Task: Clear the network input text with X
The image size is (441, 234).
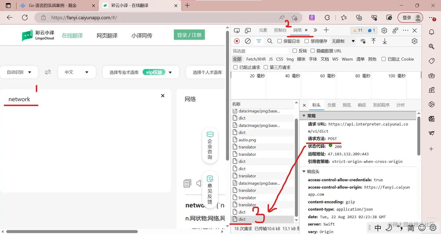Action: tap(163, 96)
